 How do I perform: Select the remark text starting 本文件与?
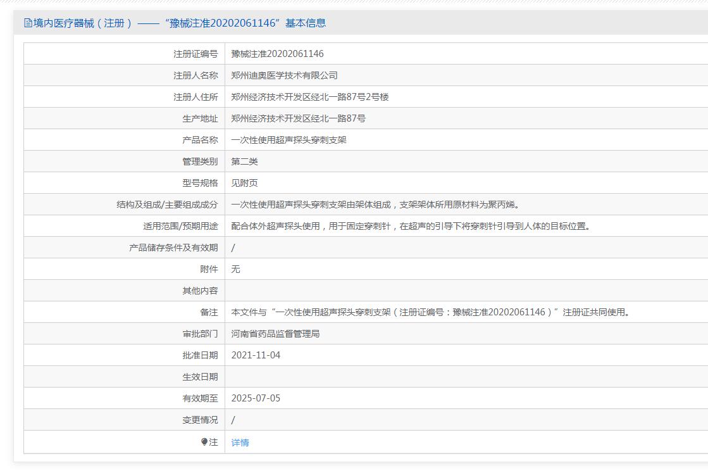(432, 312)
